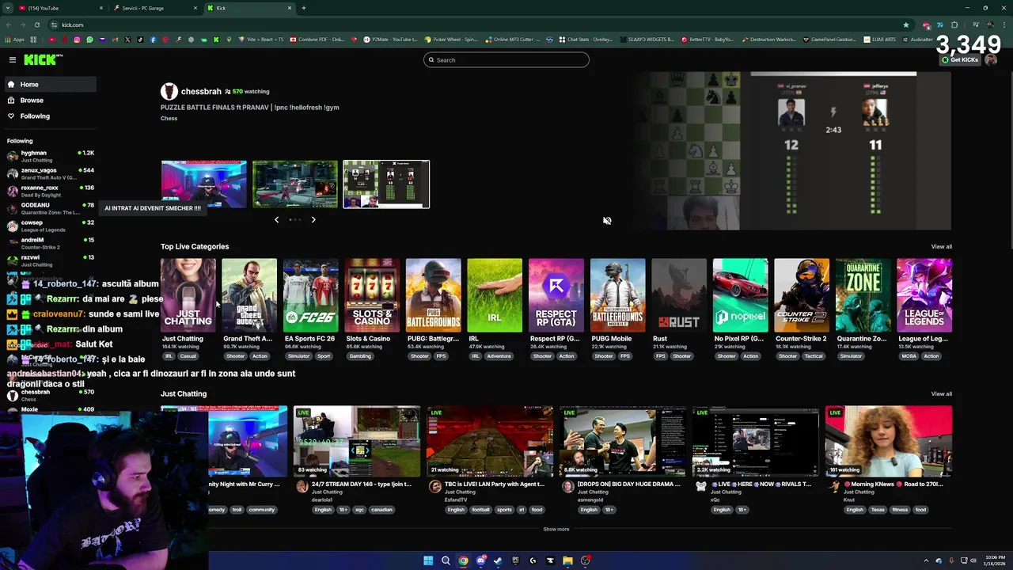Viewport: 1013px width, 570px height.
Task: Open the Apps bookmarks shortcut
Action: pyautogui.click(x=16, y=40)
